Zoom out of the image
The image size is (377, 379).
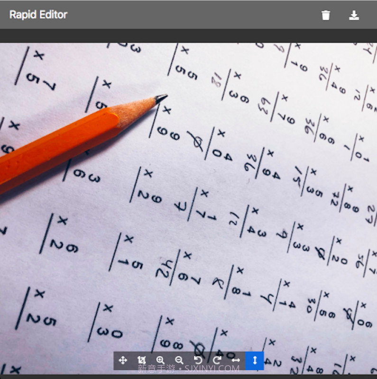point(179,361)
